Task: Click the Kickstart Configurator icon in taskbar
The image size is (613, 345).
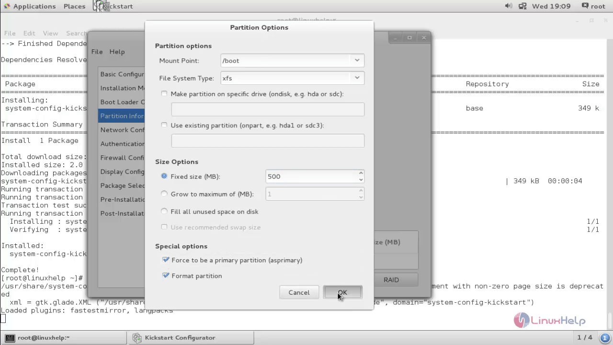Action: (137, 337)
